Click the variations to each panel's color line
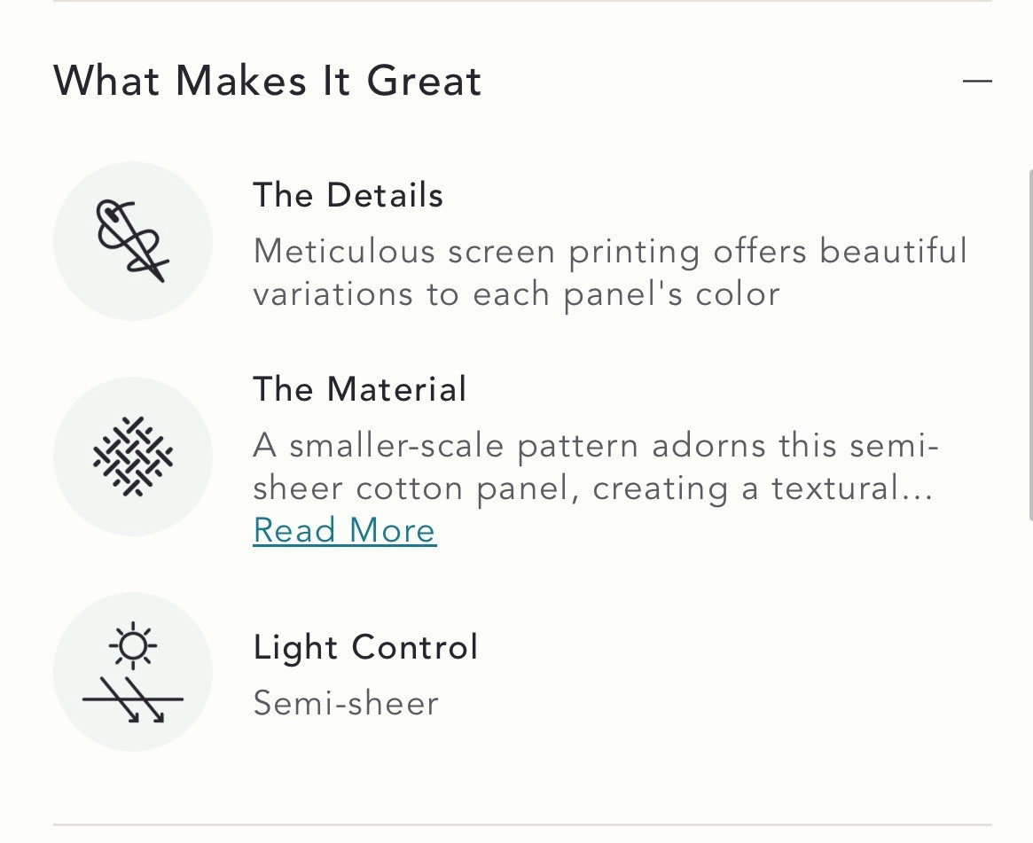 pos(516,294)
